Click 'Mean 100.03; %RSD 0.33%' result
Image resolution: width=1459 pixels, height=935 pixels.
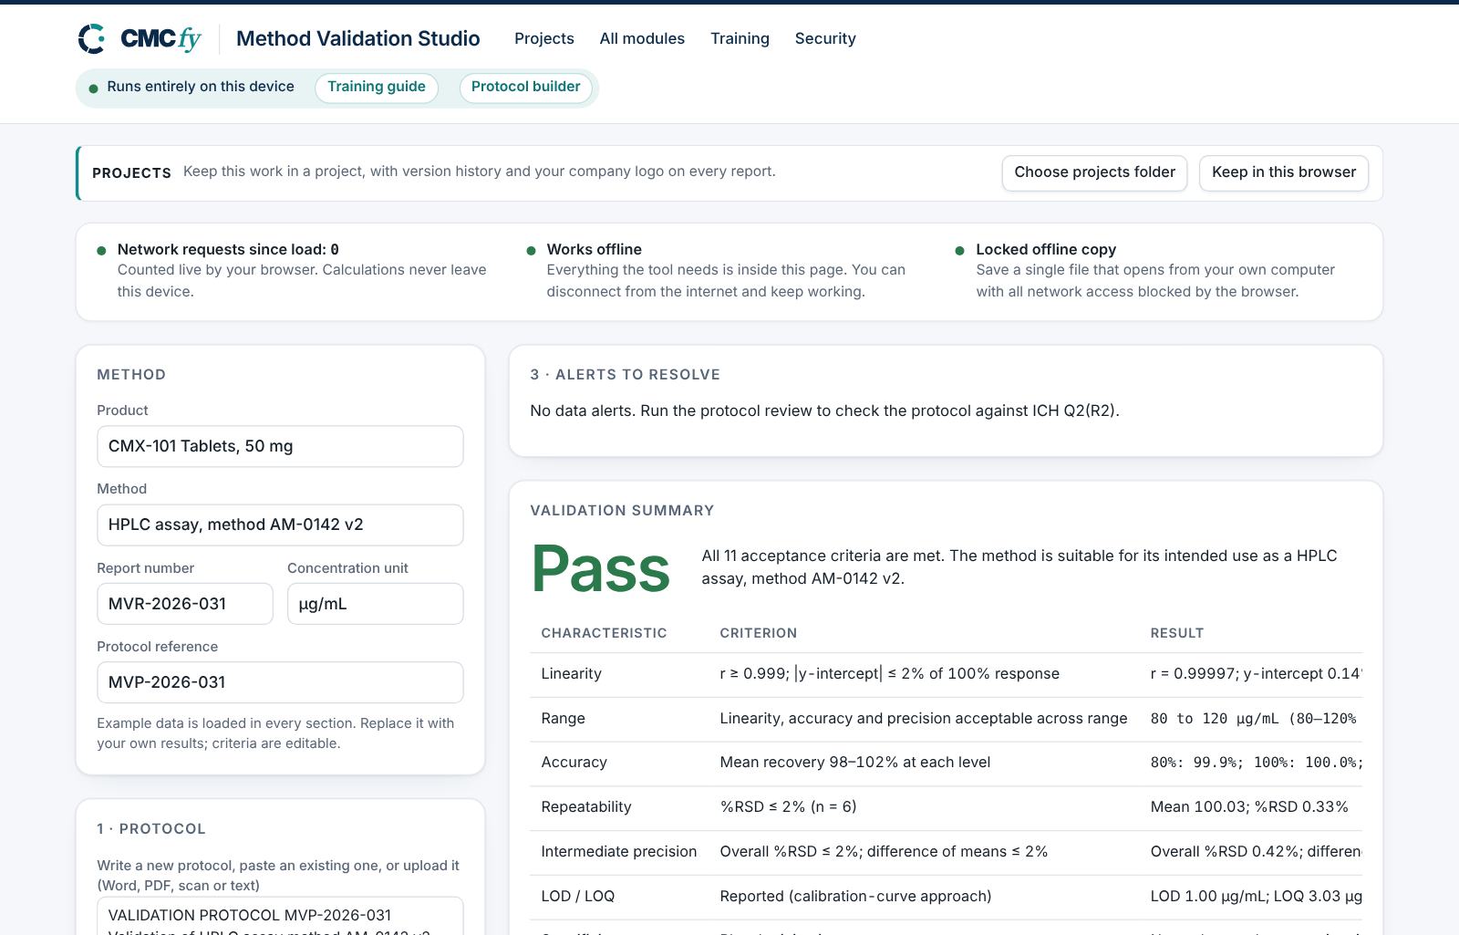[x=1249, y=807]
